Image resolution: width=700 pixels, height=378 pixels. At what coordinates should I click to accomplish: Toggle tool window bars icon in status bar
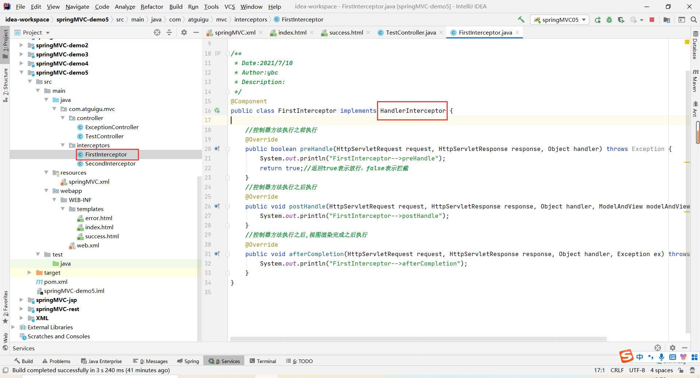click(x=5, y=370)
